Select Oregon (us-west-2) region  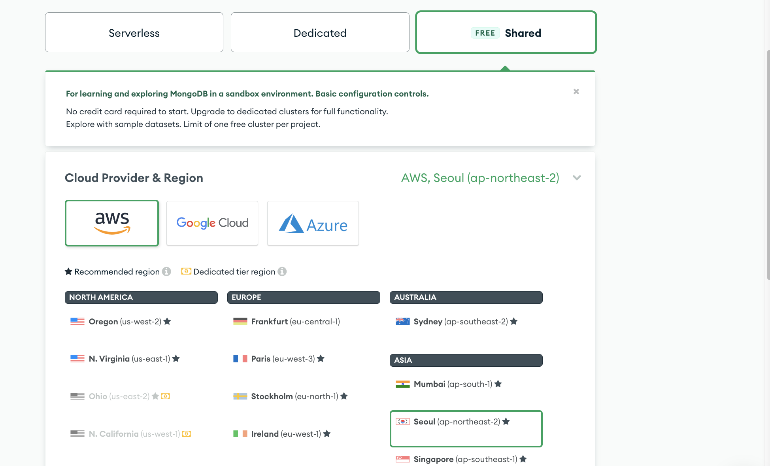pos(125,322)
